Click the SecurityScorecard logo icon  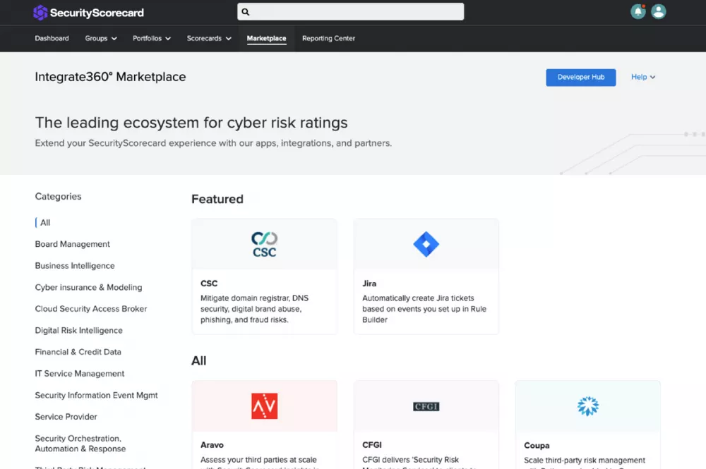pos(40,13)
